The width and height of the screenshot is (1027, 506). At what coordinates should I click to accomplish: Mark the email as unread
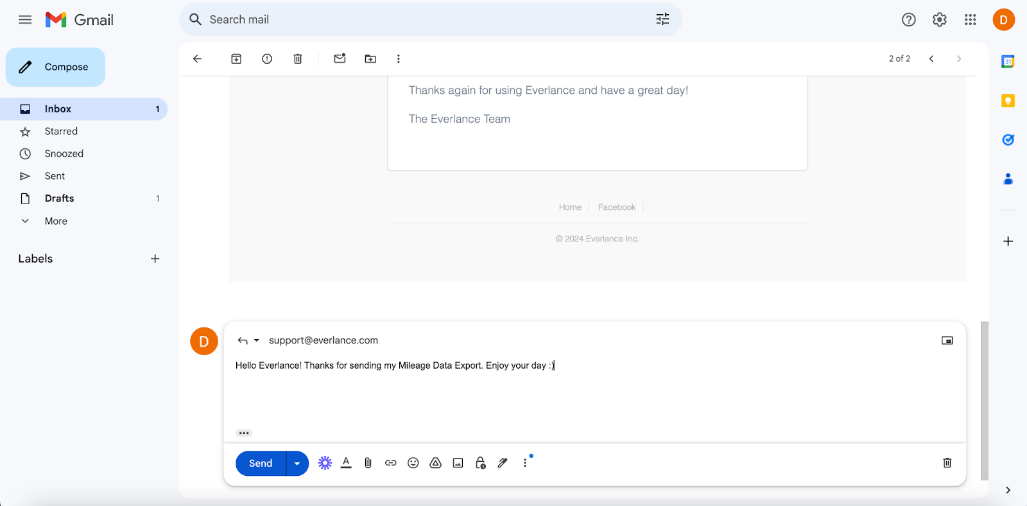[x=340, y=59]
